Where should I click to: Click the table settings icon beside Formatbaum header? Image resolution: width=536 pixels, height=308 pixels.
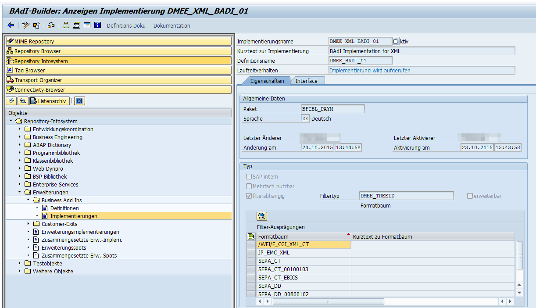[251, 237]
